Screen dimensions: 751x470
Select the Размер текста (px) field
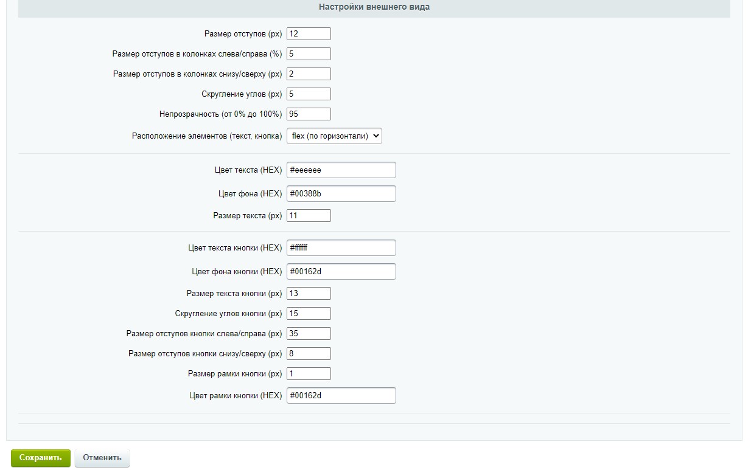[x=309, y=216]
